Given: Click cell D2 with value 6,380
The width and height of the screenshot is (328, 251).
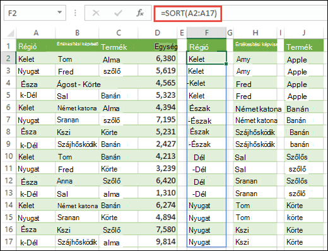Looking at the screenshot, I should (158, 58).
